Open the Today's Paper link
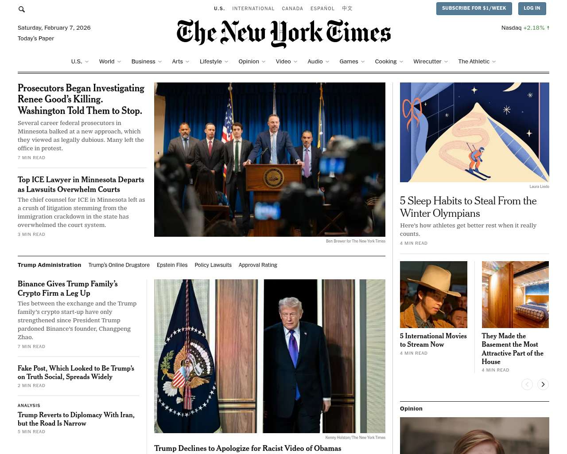The image size is (567, 454). 36,39
